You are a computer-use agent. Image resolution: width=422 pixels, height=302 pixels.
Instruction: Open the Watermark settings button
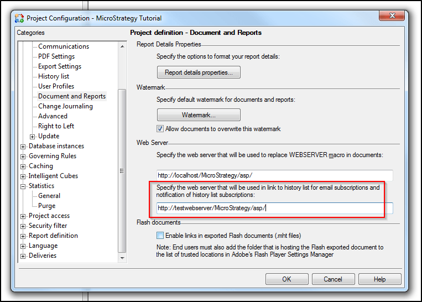(x=199, y=115)
